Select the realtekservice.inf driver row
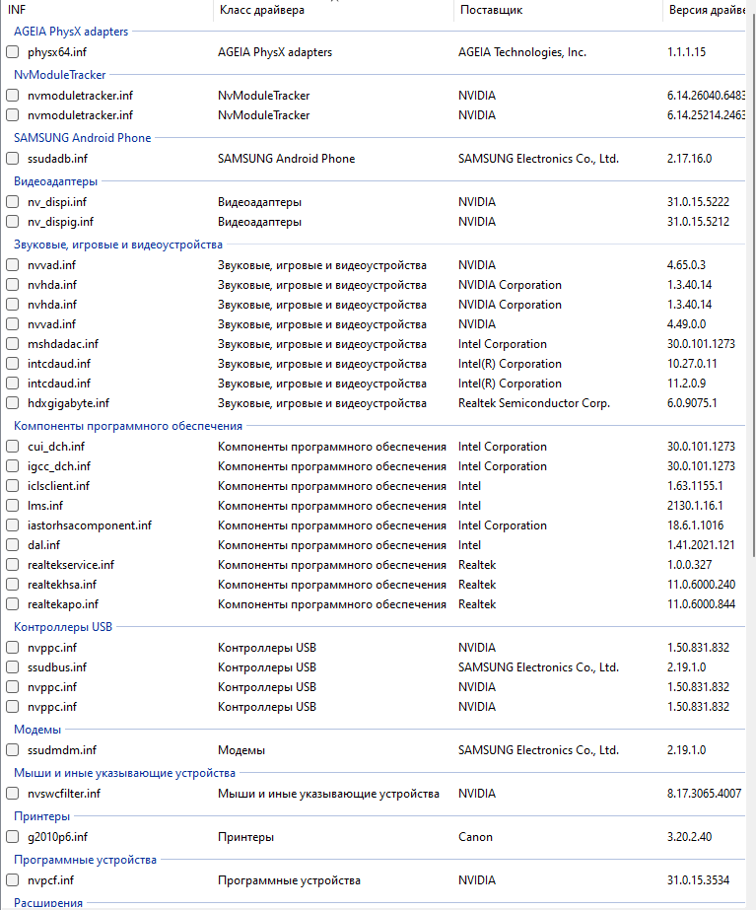Screen dimensions: 756x910 [71, 565]
